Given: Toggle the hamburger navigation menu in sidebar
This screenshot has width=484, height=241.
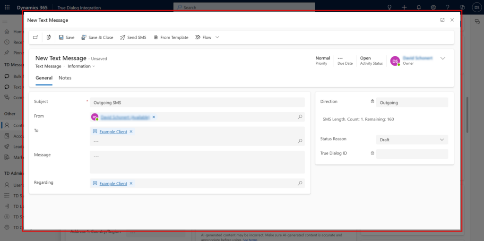Looking at the screenshot, I should (x=5, y=21).
